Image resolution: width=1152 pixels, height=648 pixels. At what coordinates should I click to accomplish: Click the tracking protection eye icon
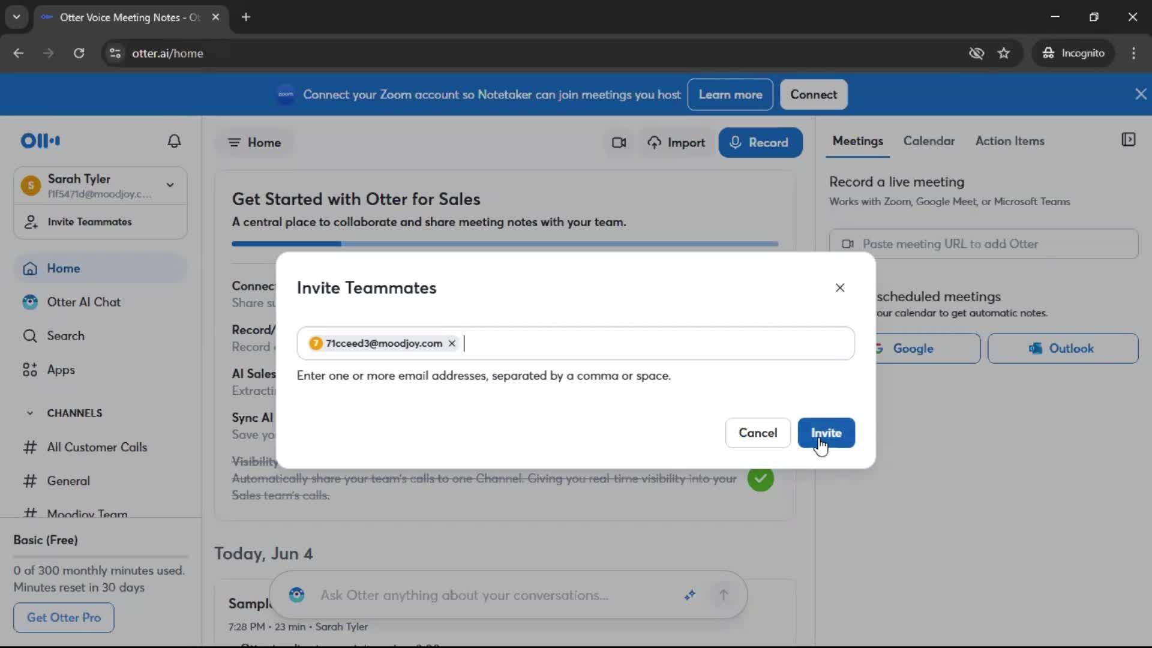(x=976, y=53)
